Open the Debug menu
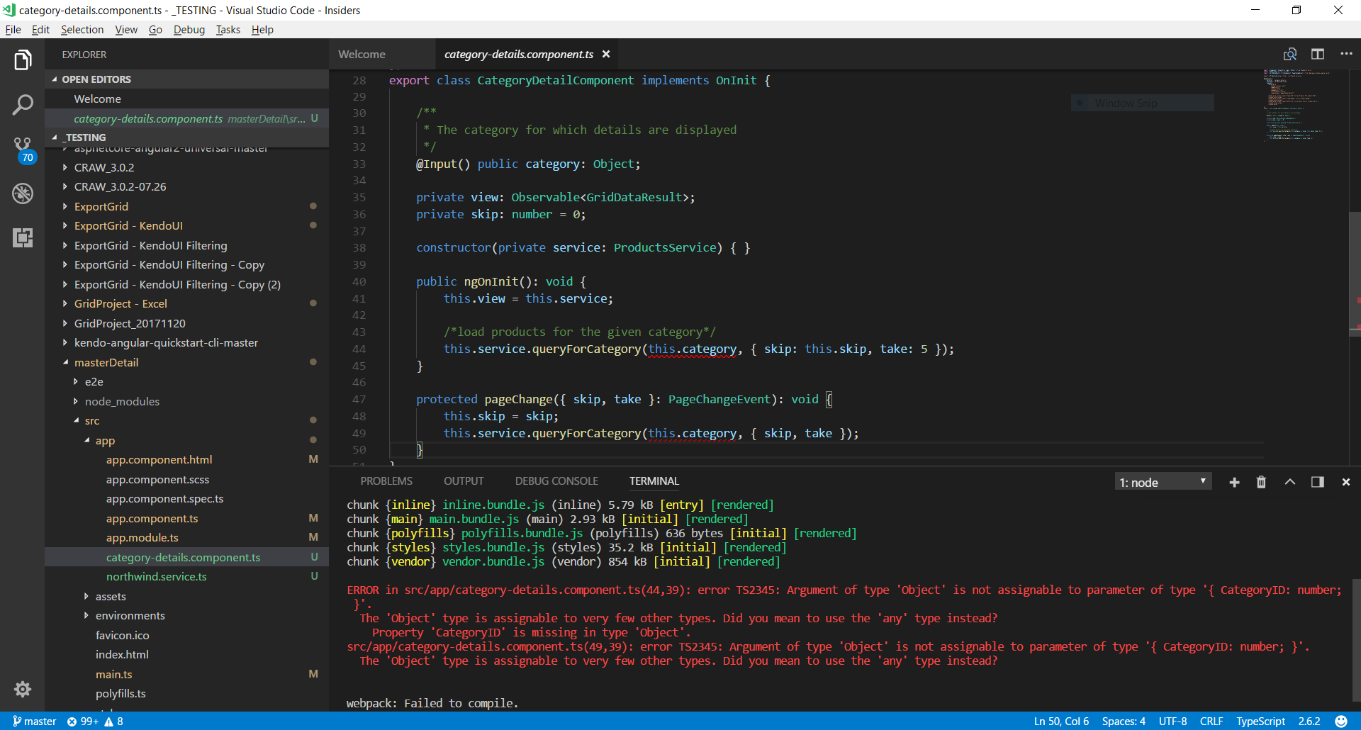Screen dimensions: 1361x730 coord(189,30)
